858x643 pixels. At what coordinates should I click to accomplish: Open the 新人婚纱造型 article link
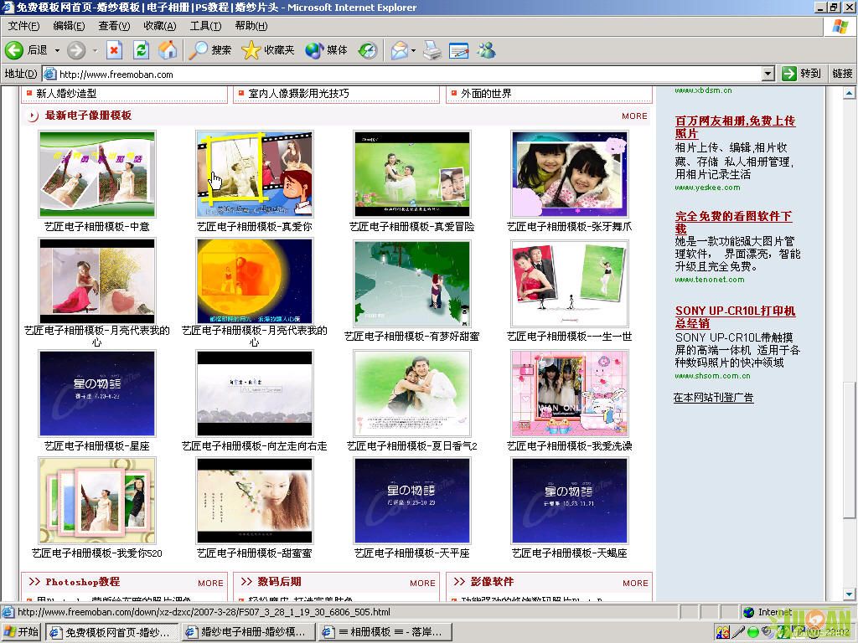point(66,94)
